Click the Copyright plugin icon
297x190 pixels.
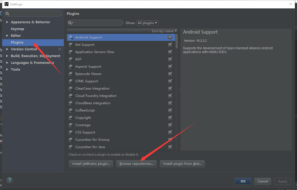(x=71, y=118)
